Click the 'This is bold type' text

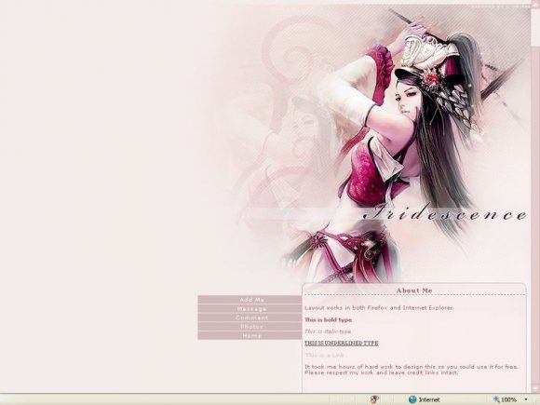[x=329, y=320]
